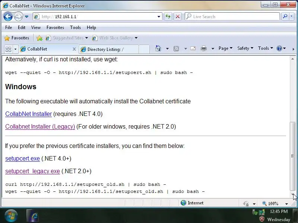Expand the feeds dropdown arrow
The width and height of the screenshot is (298, 223).
click(x=185, y=49)
